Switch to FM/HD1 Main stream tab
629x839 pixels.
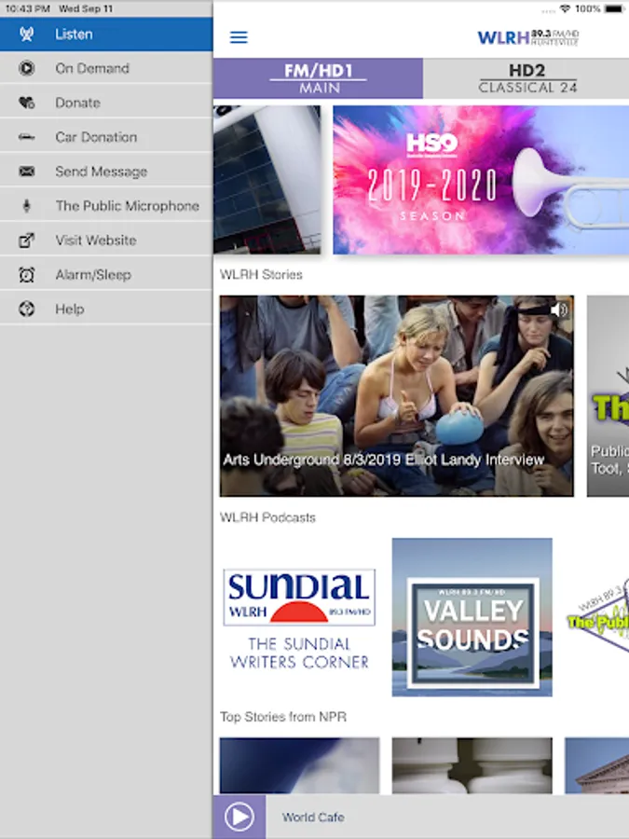[318, 78]
